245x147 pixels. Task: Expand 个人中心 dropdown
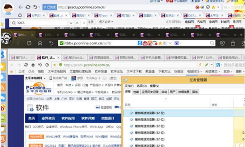click(99, 78)
